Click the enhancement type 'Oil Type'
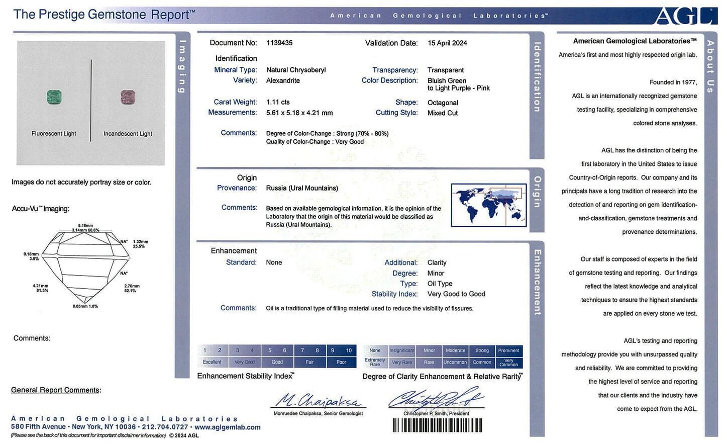This screenshot has width=727, height=448. (x=440, y=284)
